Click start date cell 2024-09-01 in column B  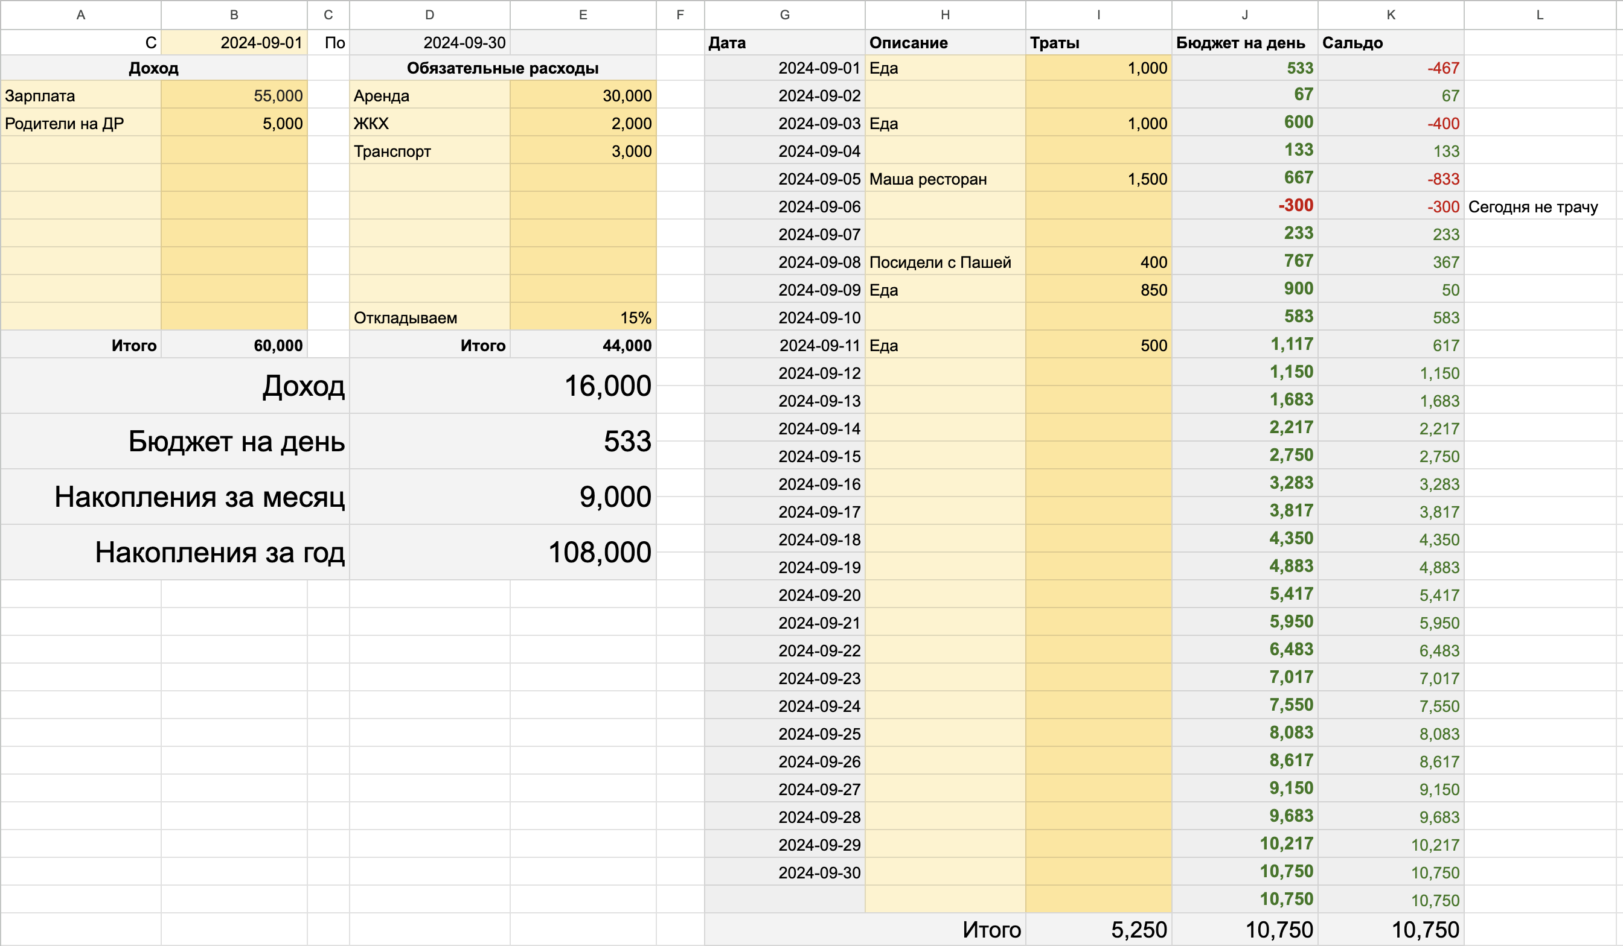coord(234,42)
